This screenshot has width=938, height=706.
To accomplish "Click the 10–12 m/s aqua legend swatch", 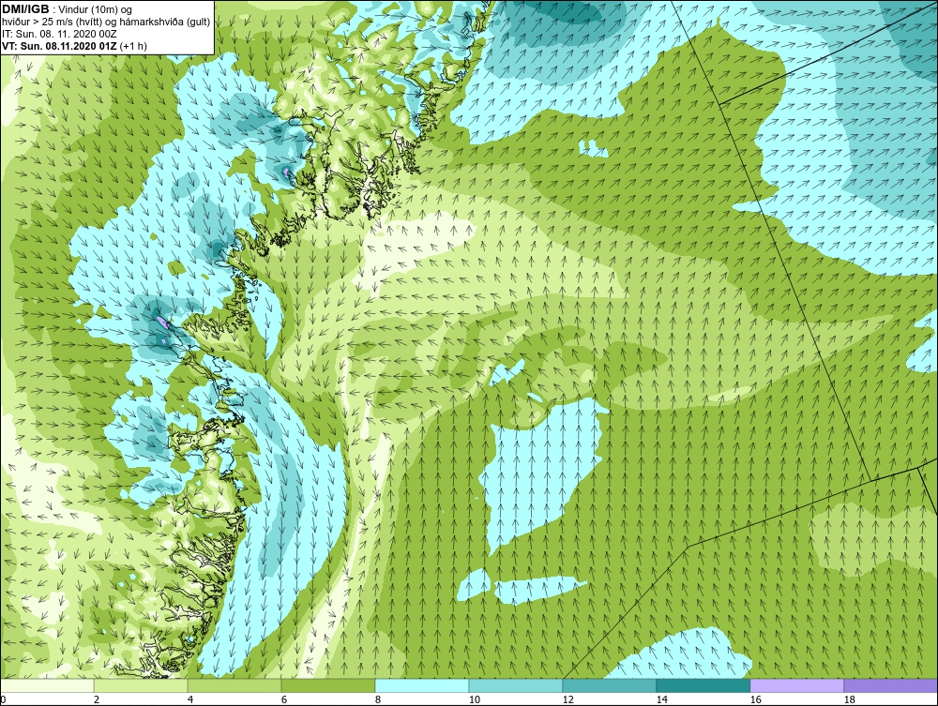I will (516, 685).
